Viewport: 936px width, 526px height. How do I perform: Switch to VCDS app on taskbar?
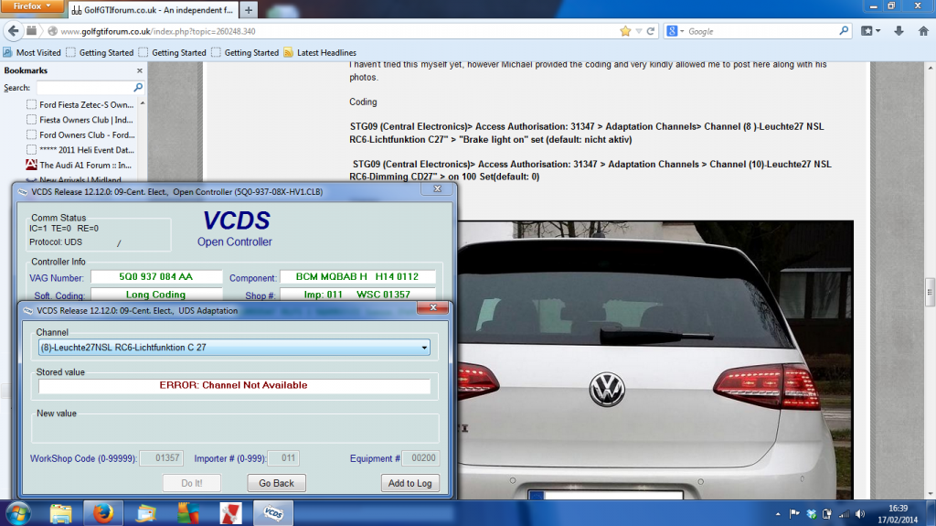pos(272,513)
